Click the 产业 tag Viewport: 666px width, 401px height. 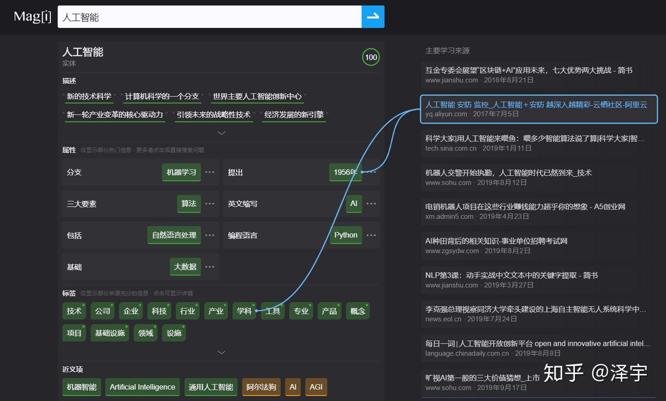click(x=216, y=311)
